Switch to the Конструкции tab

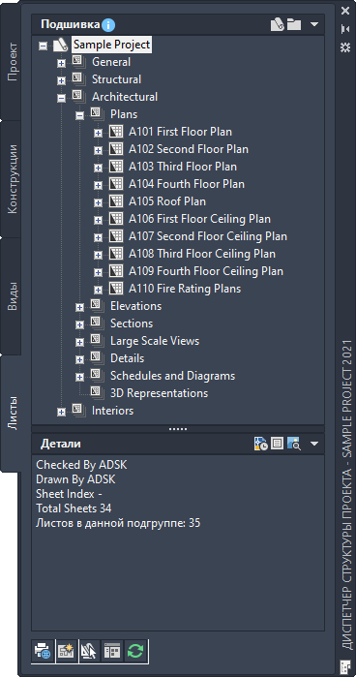[x=12, y=179]
